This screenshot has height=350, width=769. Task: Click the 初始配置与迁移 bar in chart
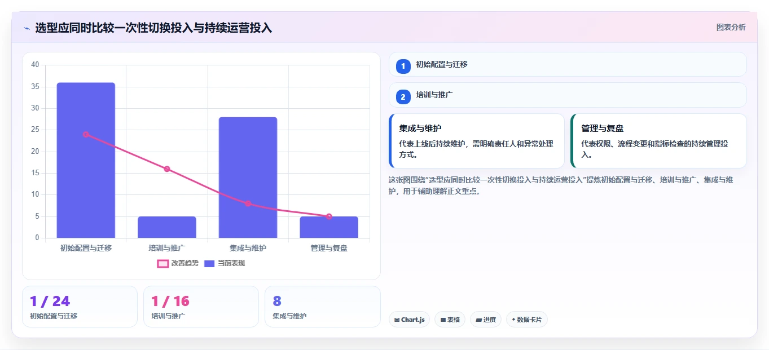[86, 160]
